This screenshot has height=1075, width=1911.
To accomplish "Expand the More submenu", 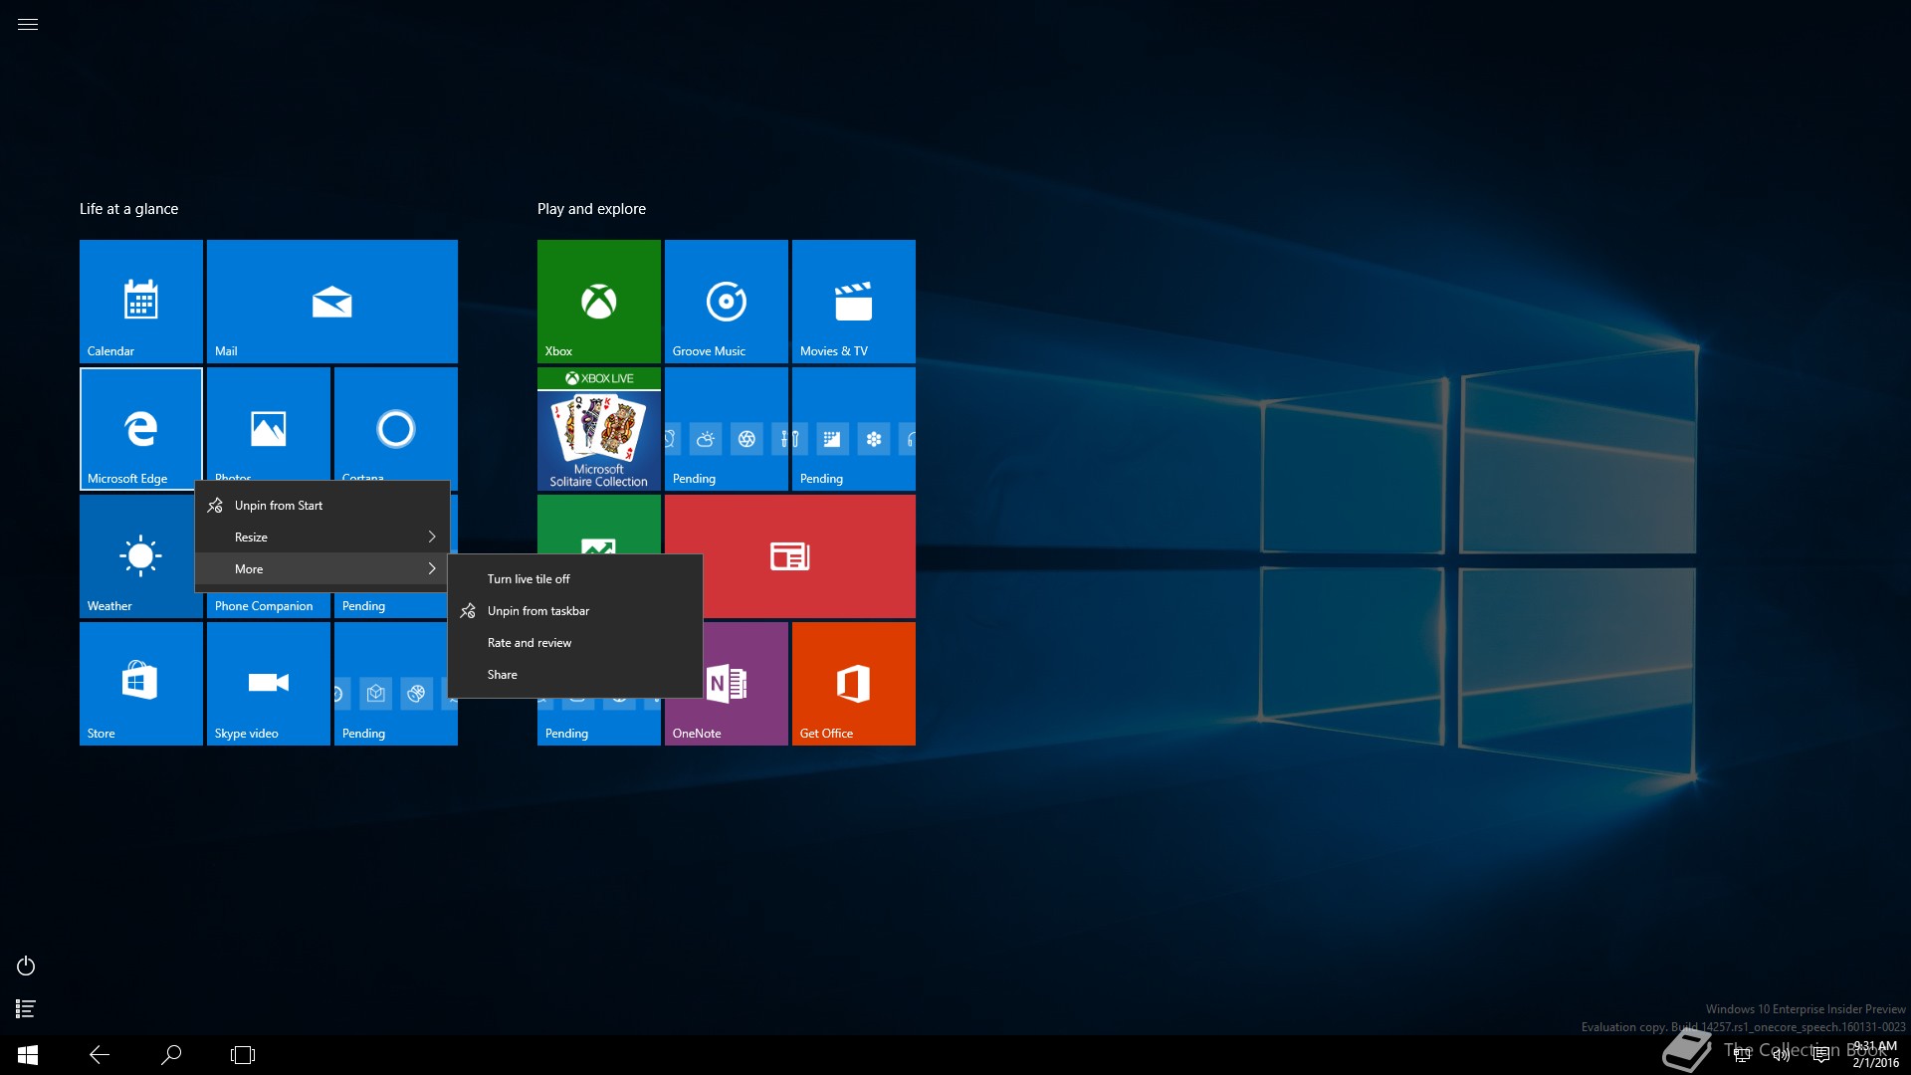I will click(x=322, y=569).
